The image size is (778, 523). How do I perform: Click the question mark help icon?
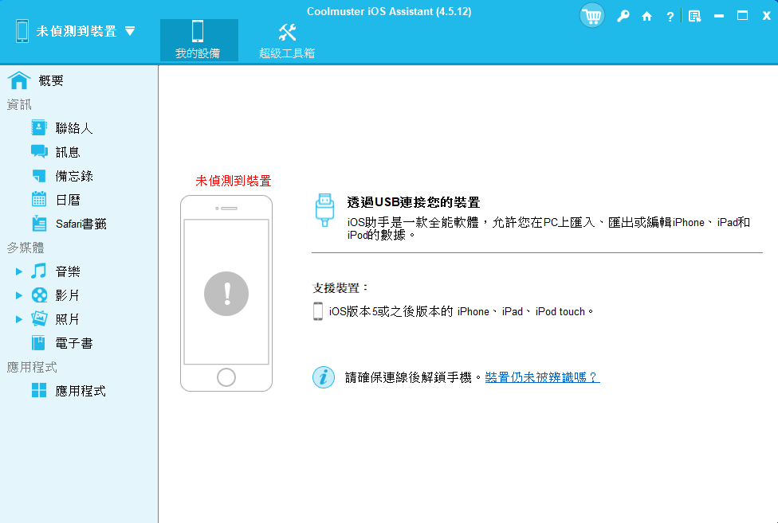pos(670,16)
